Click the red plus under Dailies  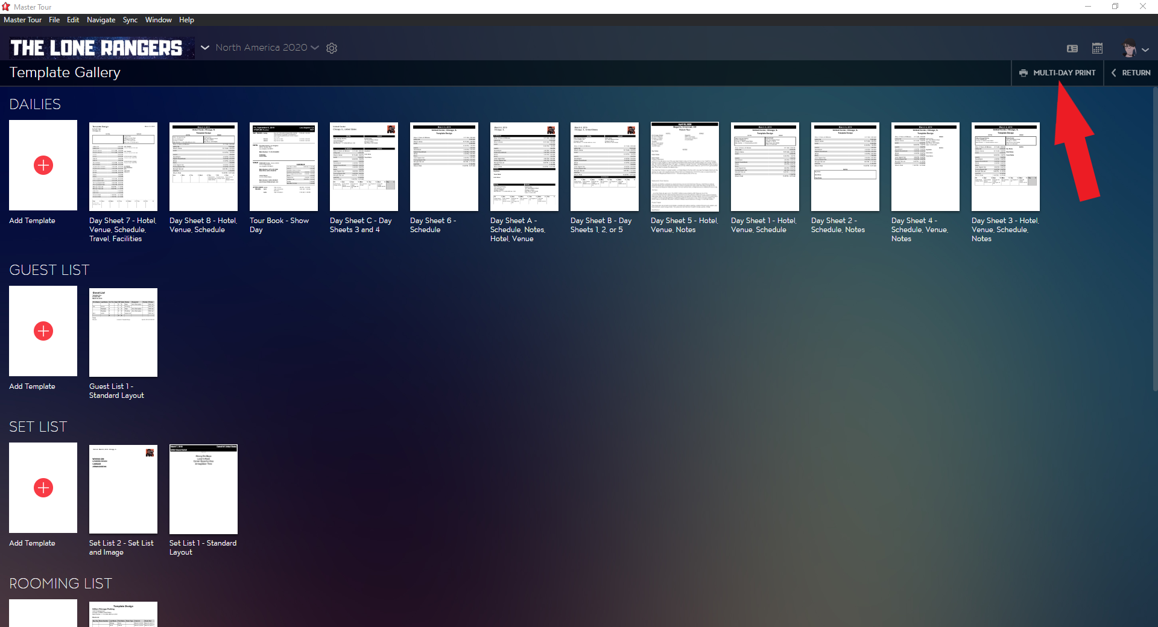tap(43, 165)
